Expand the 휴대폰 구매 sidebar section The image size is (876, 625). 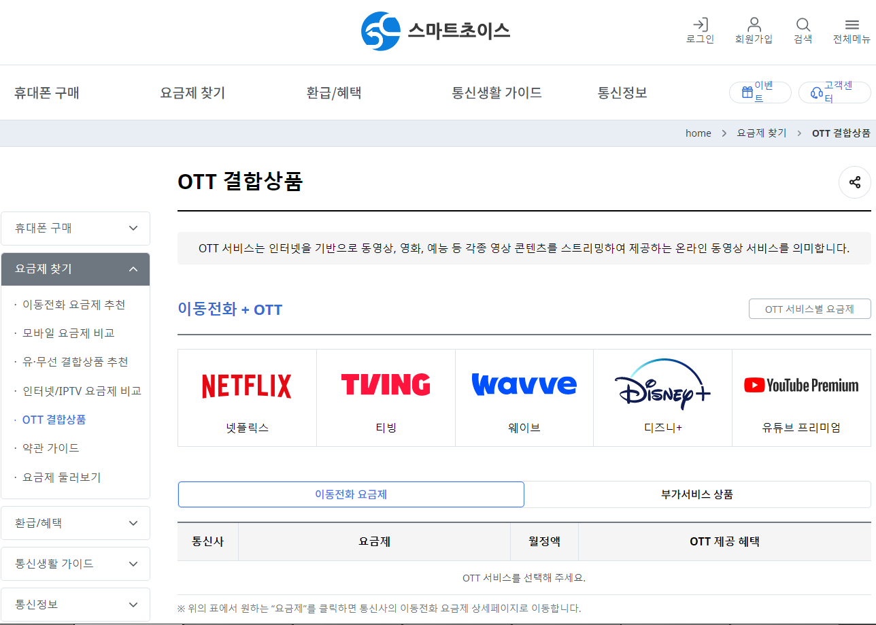tap(75, 229)
